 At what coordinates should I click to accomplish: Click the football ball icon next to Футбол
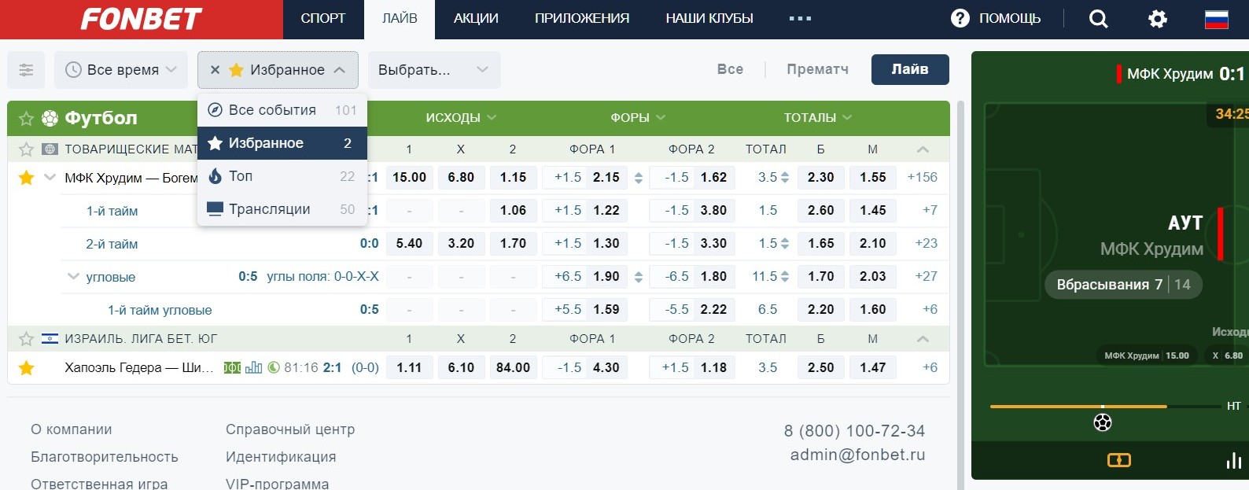pyautogui.click(x=50, y=118)
